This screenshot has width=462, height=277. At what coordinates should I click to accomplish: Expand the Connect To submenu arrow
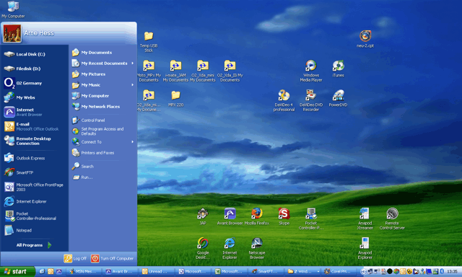(133, 142)
